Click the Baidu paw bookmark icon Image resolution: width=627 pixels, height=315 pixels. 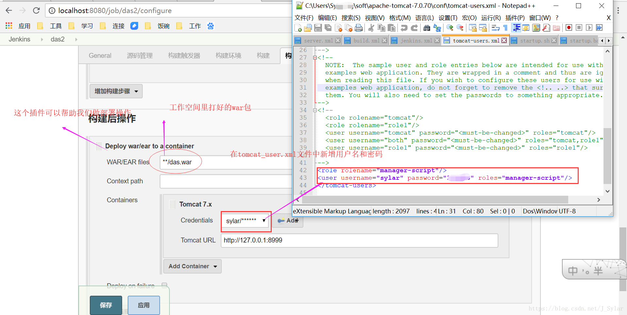211,26
